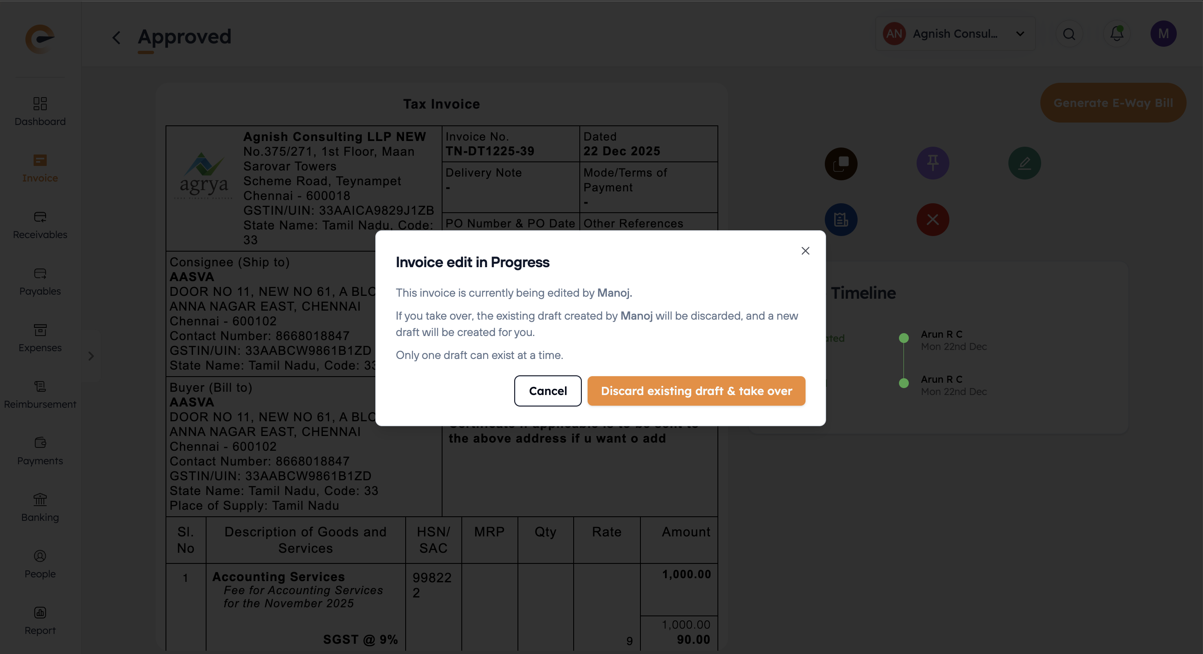The height and width of the screenshot is (654, 1203).
Task: Click the red cancel invoice icon
Action: [x=933, y=220]
